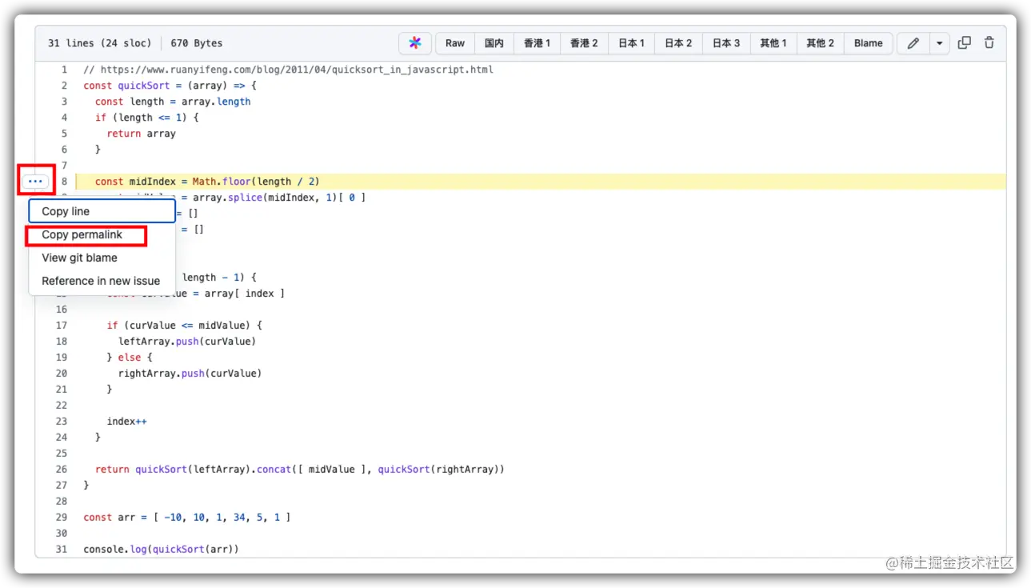1031x588 pixels.
Task: Click 'const quickSort = (array)' line
Action: pyautogui.click(x=170, y=86)
